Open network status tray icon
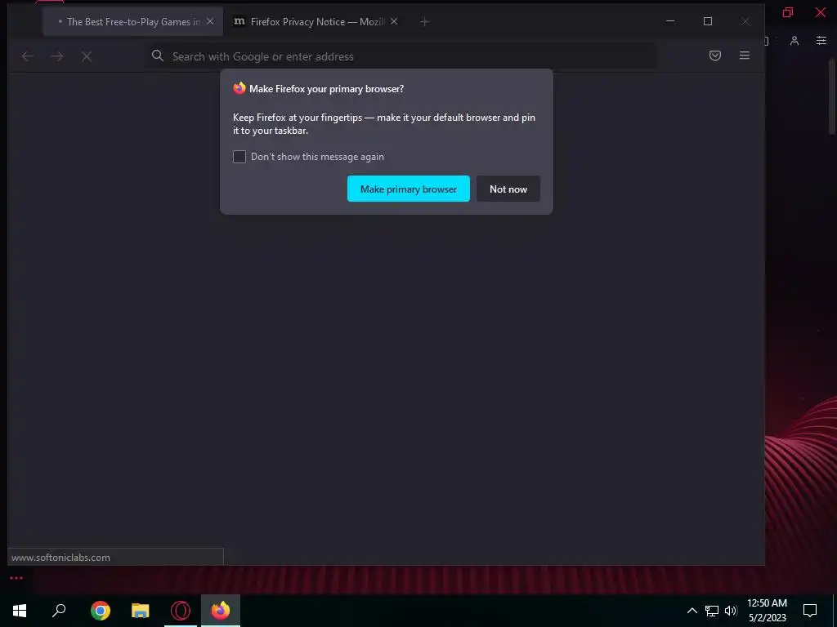Viewport: 837px width, 627px height. click(x=712, y=611)
